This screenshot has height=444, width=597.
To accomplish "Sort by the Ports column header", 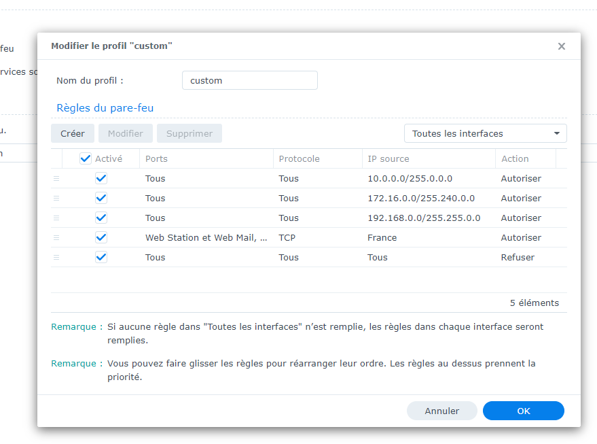I will click(206, 158).
